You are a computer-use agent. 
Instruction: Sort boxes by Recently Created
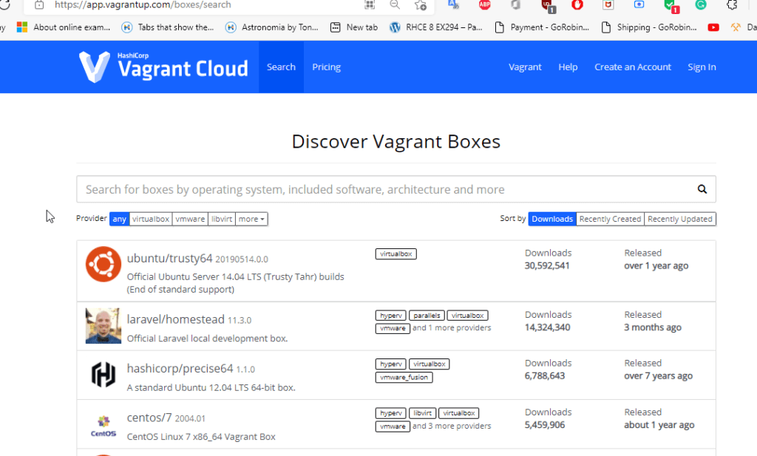(x=610, y=219)
